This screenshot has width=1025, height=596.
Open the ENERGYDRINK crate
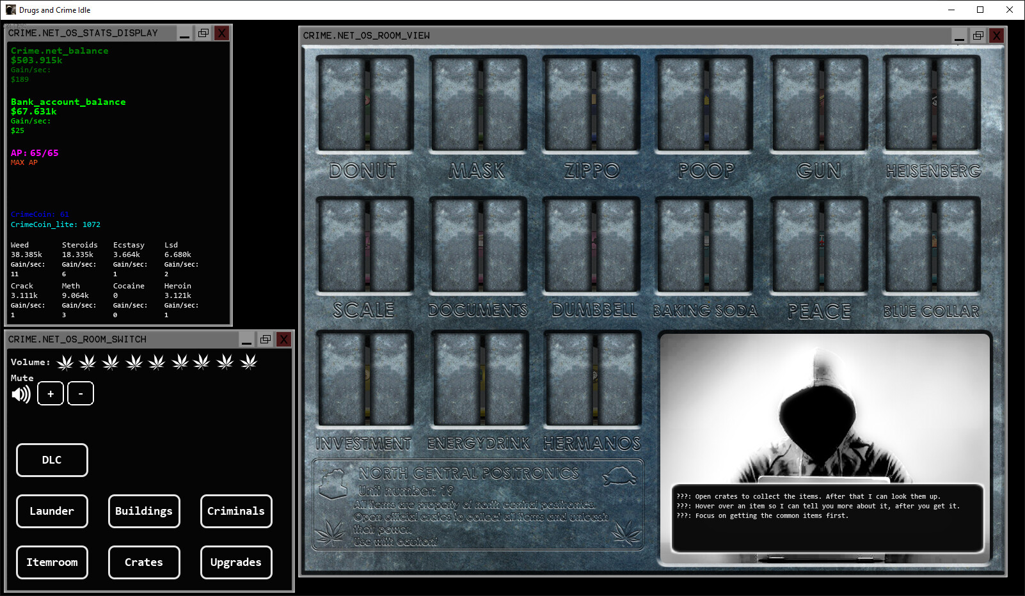click(x=478, y=377)
